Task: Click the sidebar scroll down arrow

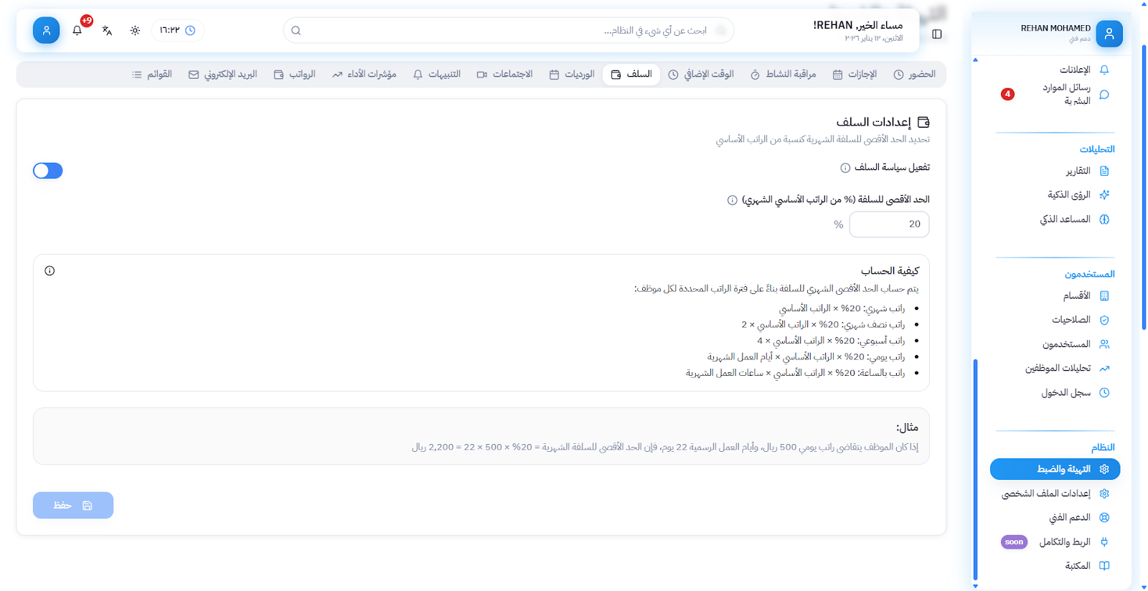Action: pyautogui.click(x=975, y=586)
